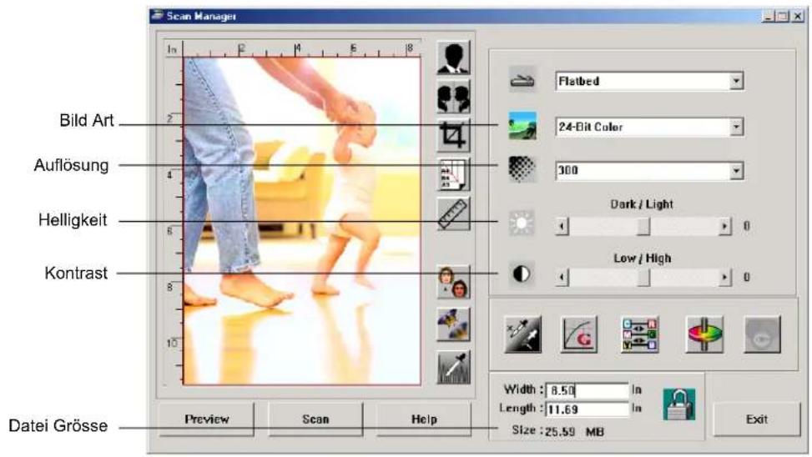This screenshot has height=457, width=812.
Task: Click the ruler units icon
Action: (454, 213)
